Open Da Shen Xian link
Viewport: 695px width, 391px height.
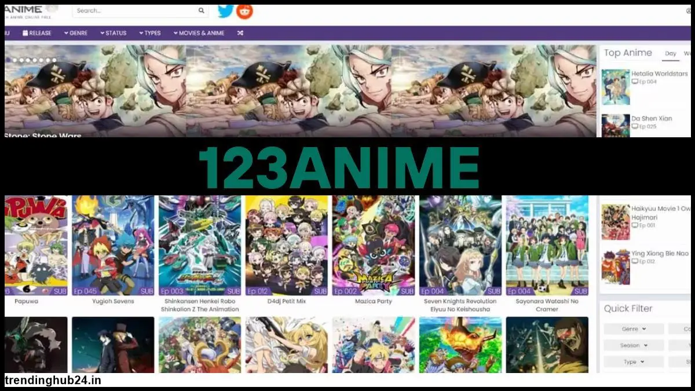click(652, 119)
